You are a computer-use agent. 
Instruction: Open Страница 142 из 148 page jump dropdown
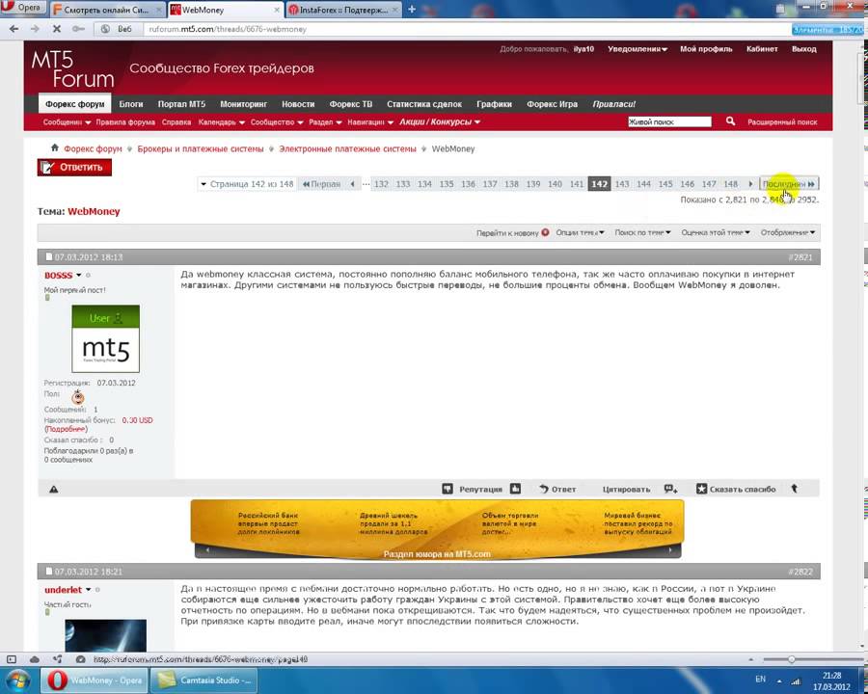(247, 184)
